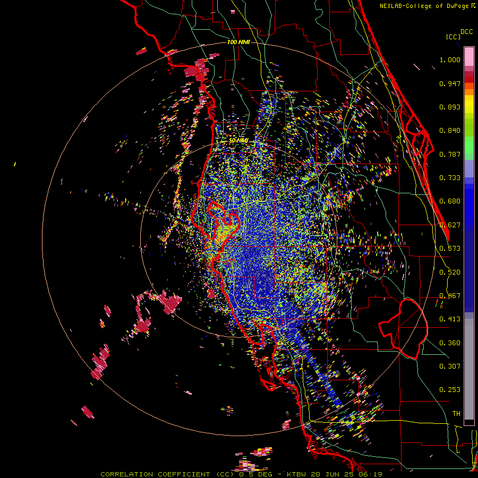Click the 0.733 legend value
Screen dimensions: 478x478
pyautogui.click(x=450, y=178)
